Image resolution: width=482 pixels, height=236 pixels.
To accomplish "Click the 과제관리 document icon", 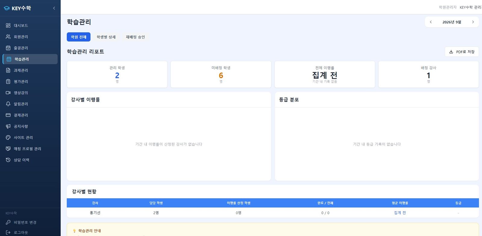I will point(8,70).
